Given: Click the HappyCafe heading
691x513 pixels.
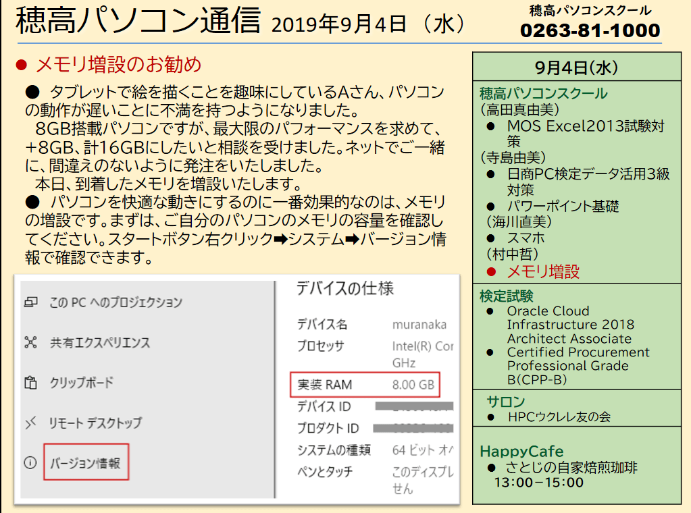Looking at the screenshot, I should click(521, 451).
